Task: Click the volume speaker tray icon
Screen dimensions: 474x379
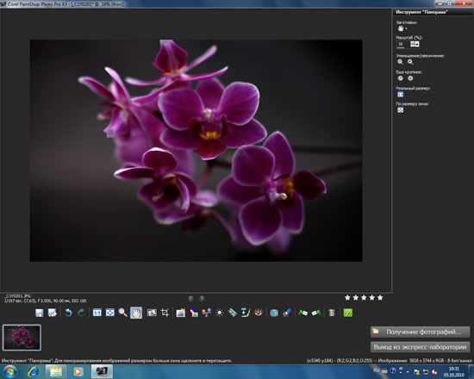Action: (434, 372)
